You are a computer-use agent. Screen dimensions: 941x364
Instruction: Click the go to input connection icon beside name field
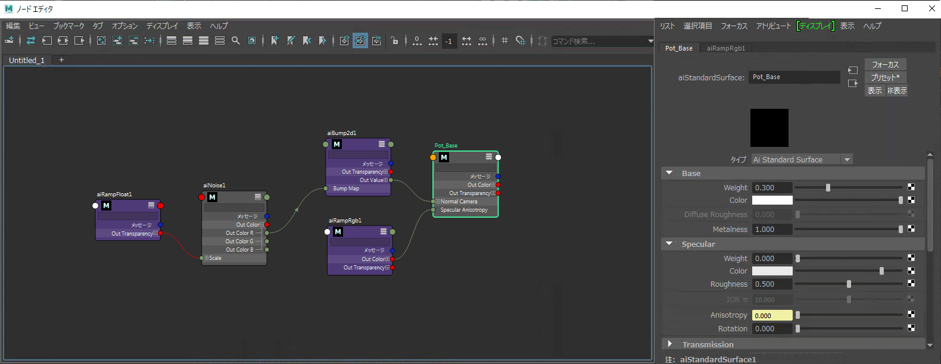(x=853, y=70)
